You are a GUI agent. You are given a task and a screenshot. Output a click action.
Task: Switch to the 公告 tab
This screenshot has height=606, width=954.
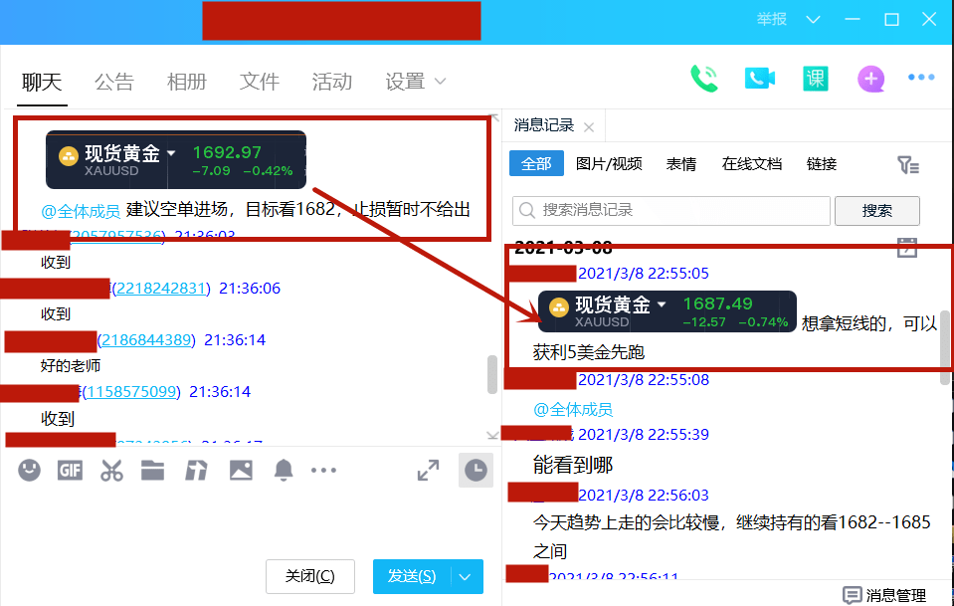click(113, 81)
